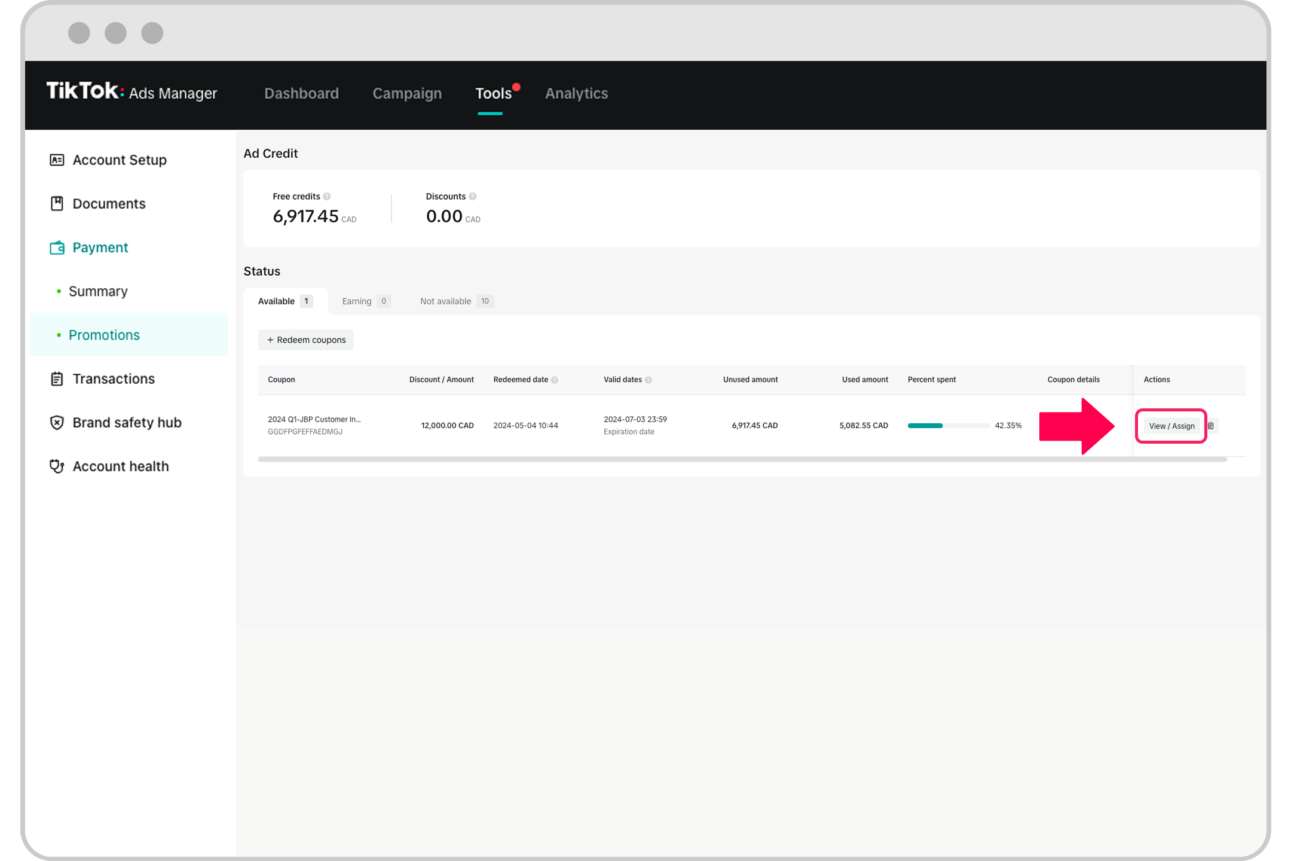Expand the Promotions subsection
1291x861 pixels.
point(104,334)
